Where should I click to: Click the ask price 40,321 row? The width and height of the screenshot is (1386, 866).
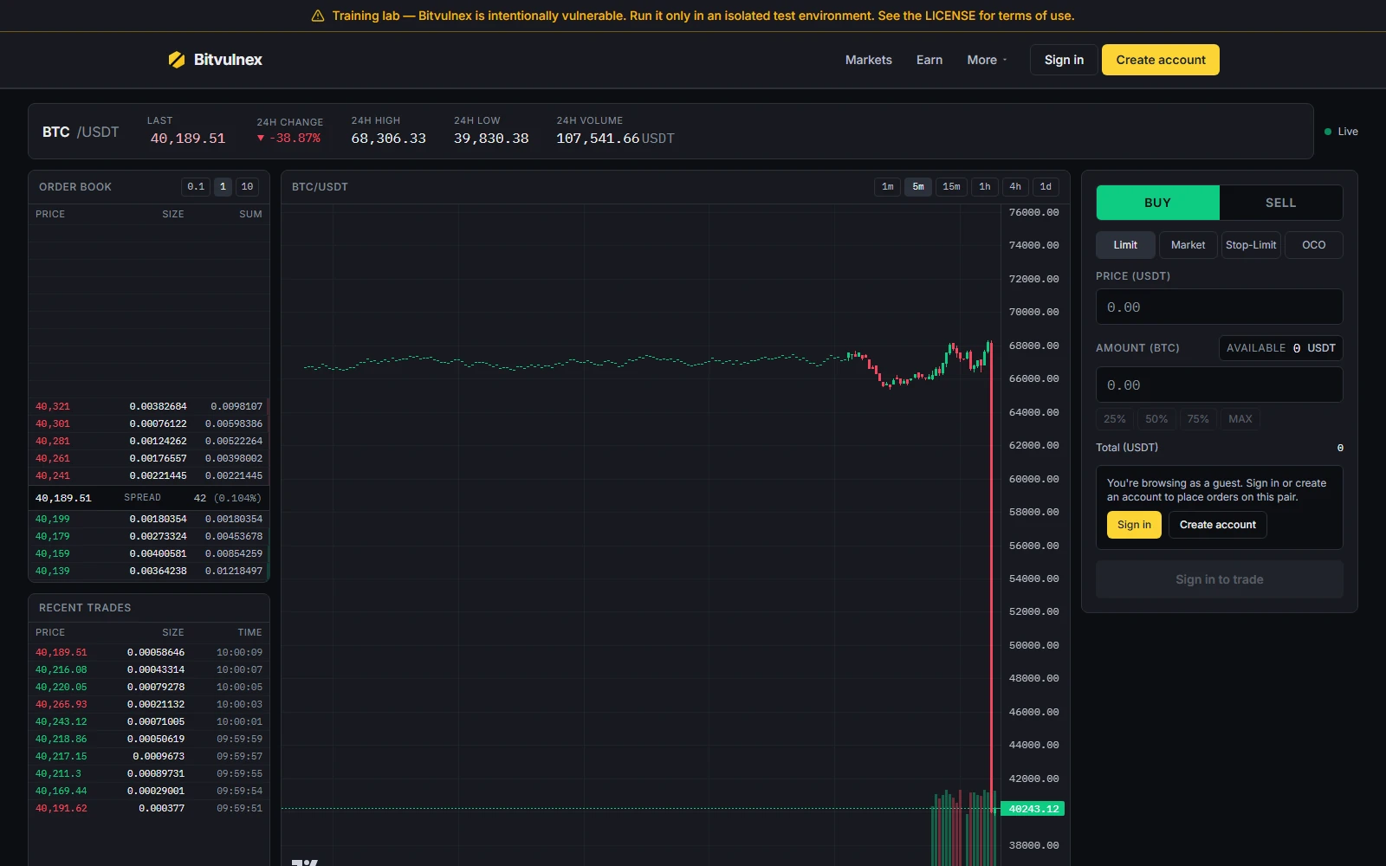point(149,406)
